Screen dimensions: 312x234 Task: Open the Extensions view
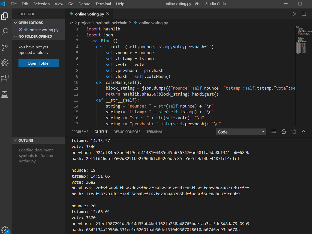click(5, 79)
